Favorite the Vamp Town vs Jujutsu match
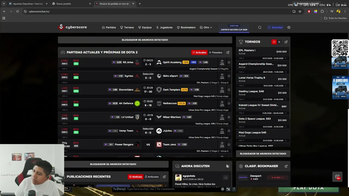Screen dimensions: 349x196 (229, 131)
